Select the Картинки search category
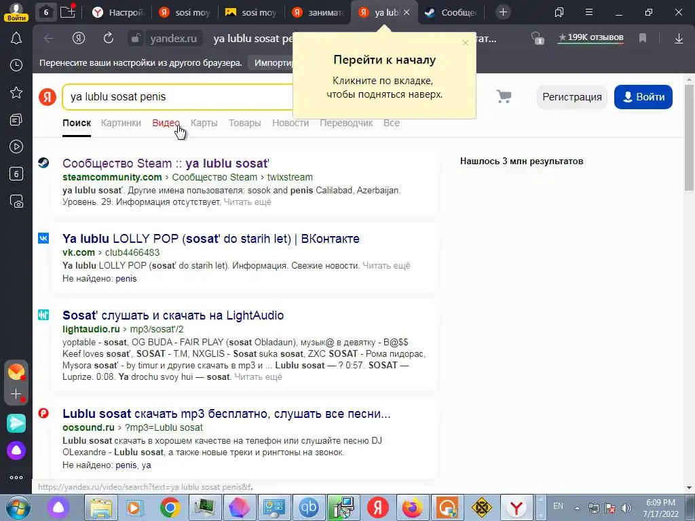 121,123
